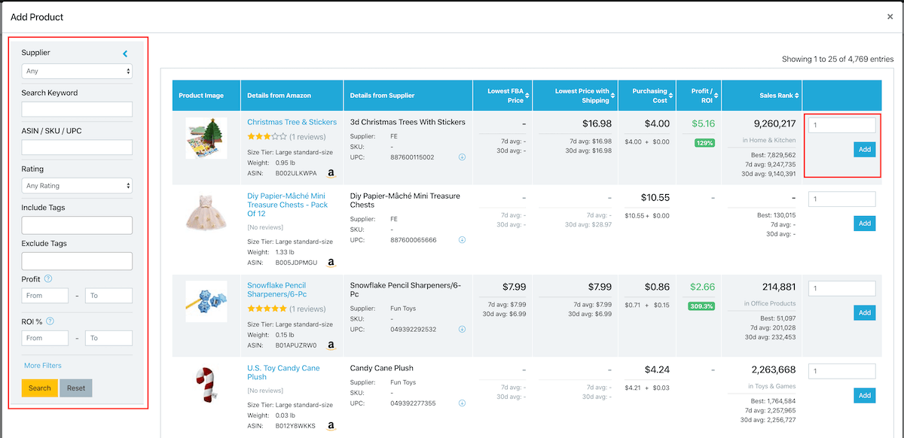Expand supplier details for 3d Christmas Trees

coord(462,157)
